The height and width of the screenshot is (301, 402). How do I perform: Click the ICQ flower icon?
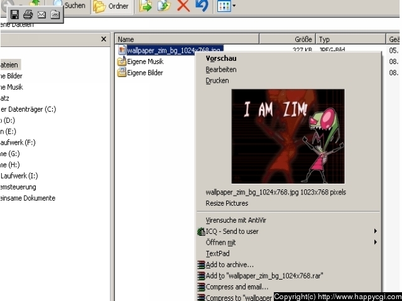click(x=201, y=231)
